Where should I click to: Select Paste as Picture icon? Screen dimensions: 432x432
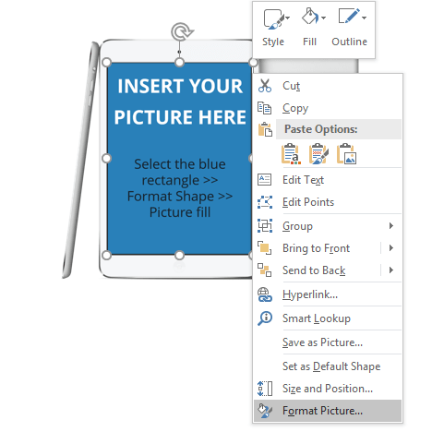tap(346, 153)
